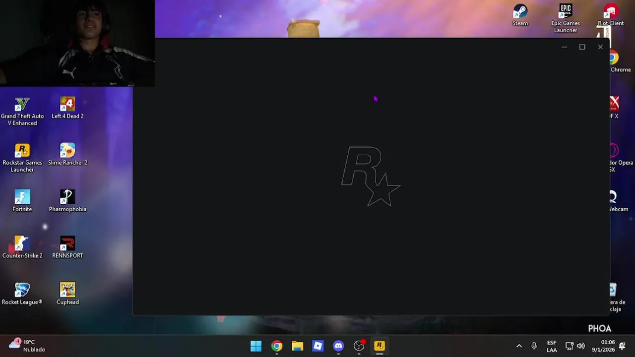Maximize the Rockstar launcher window
Screen dimensions: 635x357
click(x=582, y=47)
